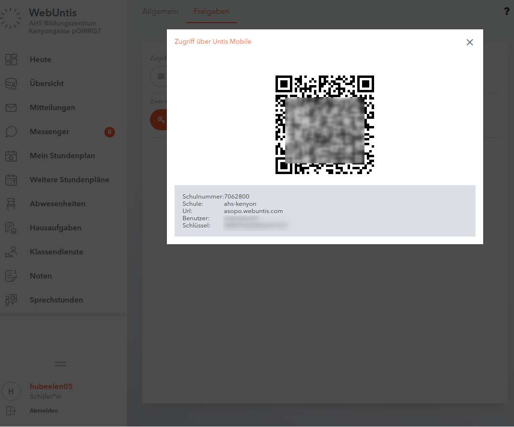This screenshot has width=514, height=427.
Task: Go to Abwesenheiten
Action: (57, 204)
